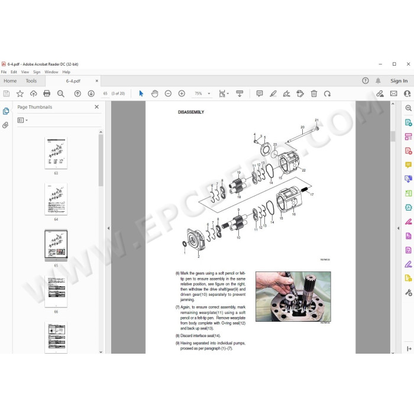Open the search tool in right pane
414x414 pixels.
pos(409,108)
